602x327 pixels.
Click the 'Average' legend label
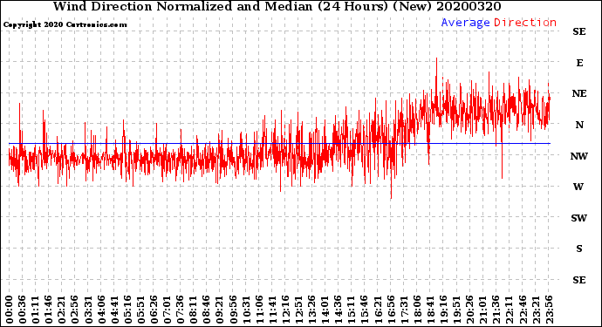465,23
